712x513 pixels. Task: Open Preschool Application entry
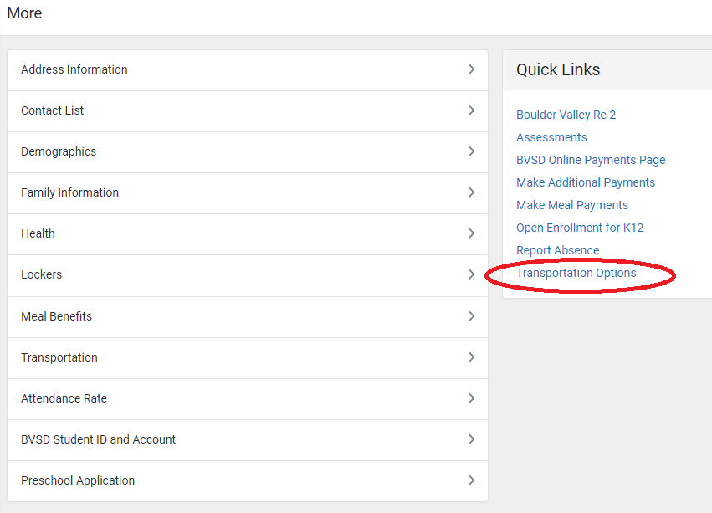[x=248, y=480]
